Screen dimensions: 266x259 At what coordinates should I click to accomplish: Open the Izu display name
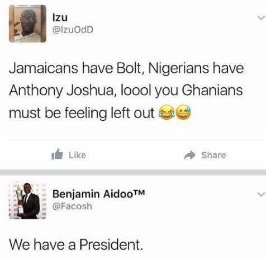(x=60, y=18)
